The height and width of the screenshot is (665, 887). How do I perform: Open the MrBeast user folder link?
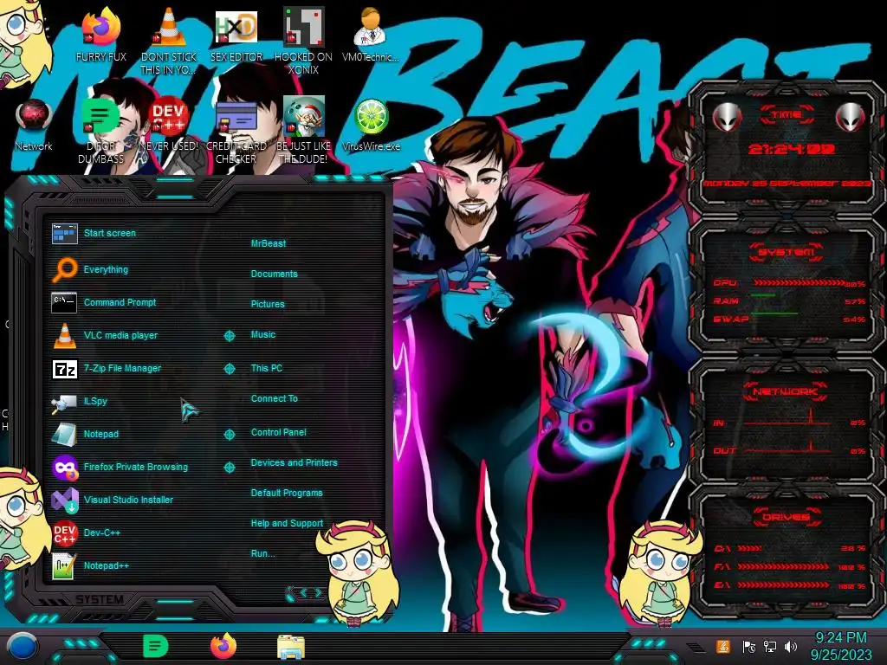click(269, 243)
